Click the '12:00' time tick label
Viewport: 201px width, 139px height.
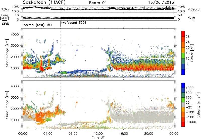(x=98, y=134)
